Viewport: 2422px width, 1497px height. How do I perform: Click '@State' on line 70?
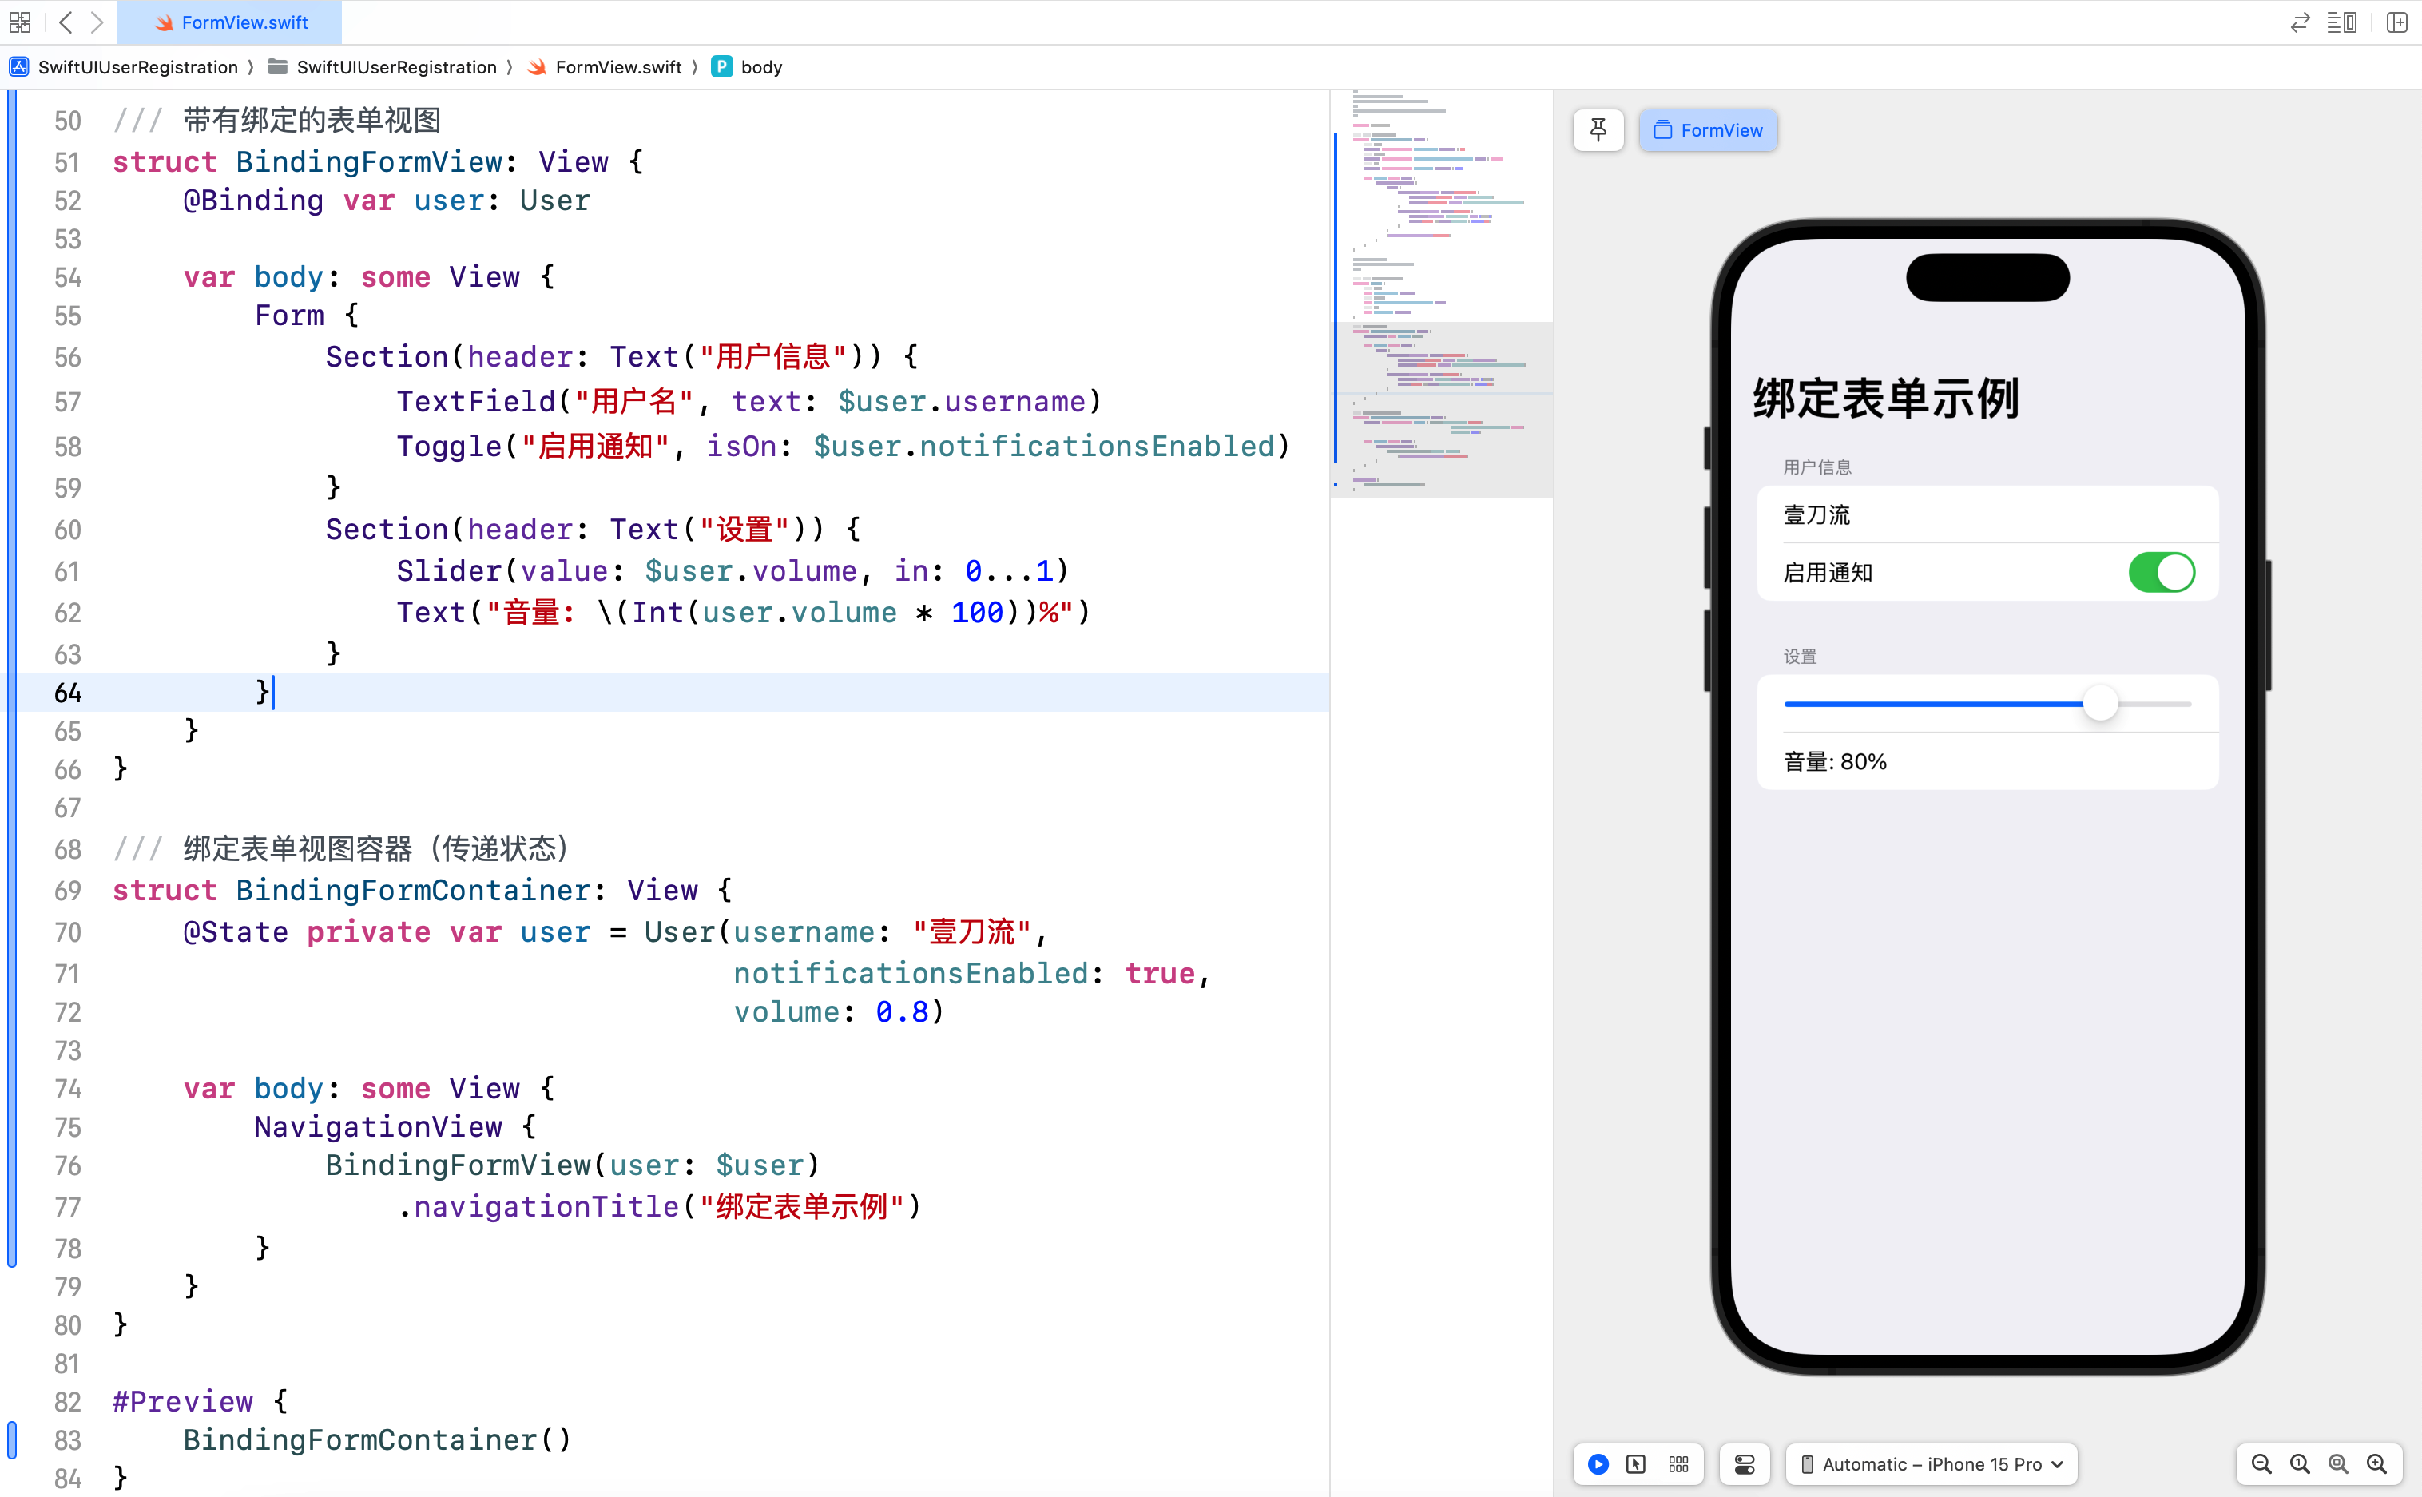[236, 931]
